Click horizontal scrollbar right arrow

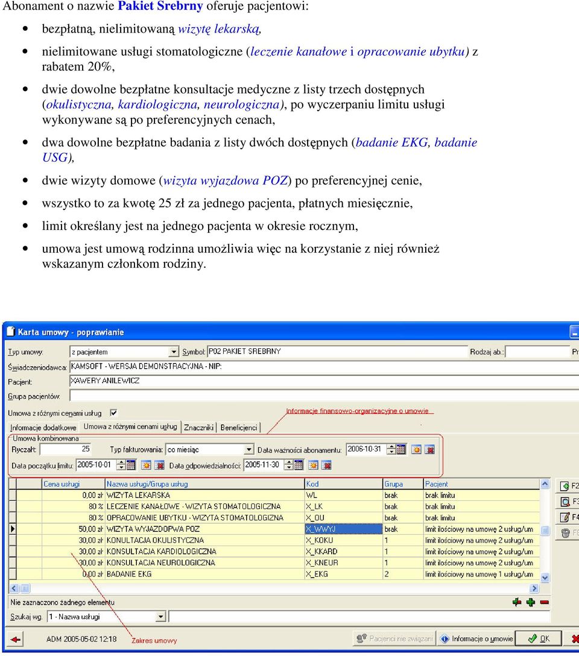(535, 588)
